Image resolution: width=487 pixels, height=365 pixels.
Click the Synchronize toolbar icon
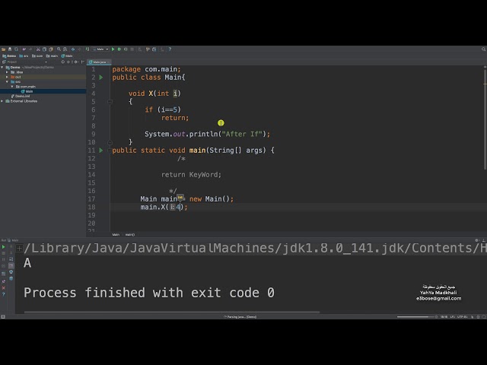(16, 49)
